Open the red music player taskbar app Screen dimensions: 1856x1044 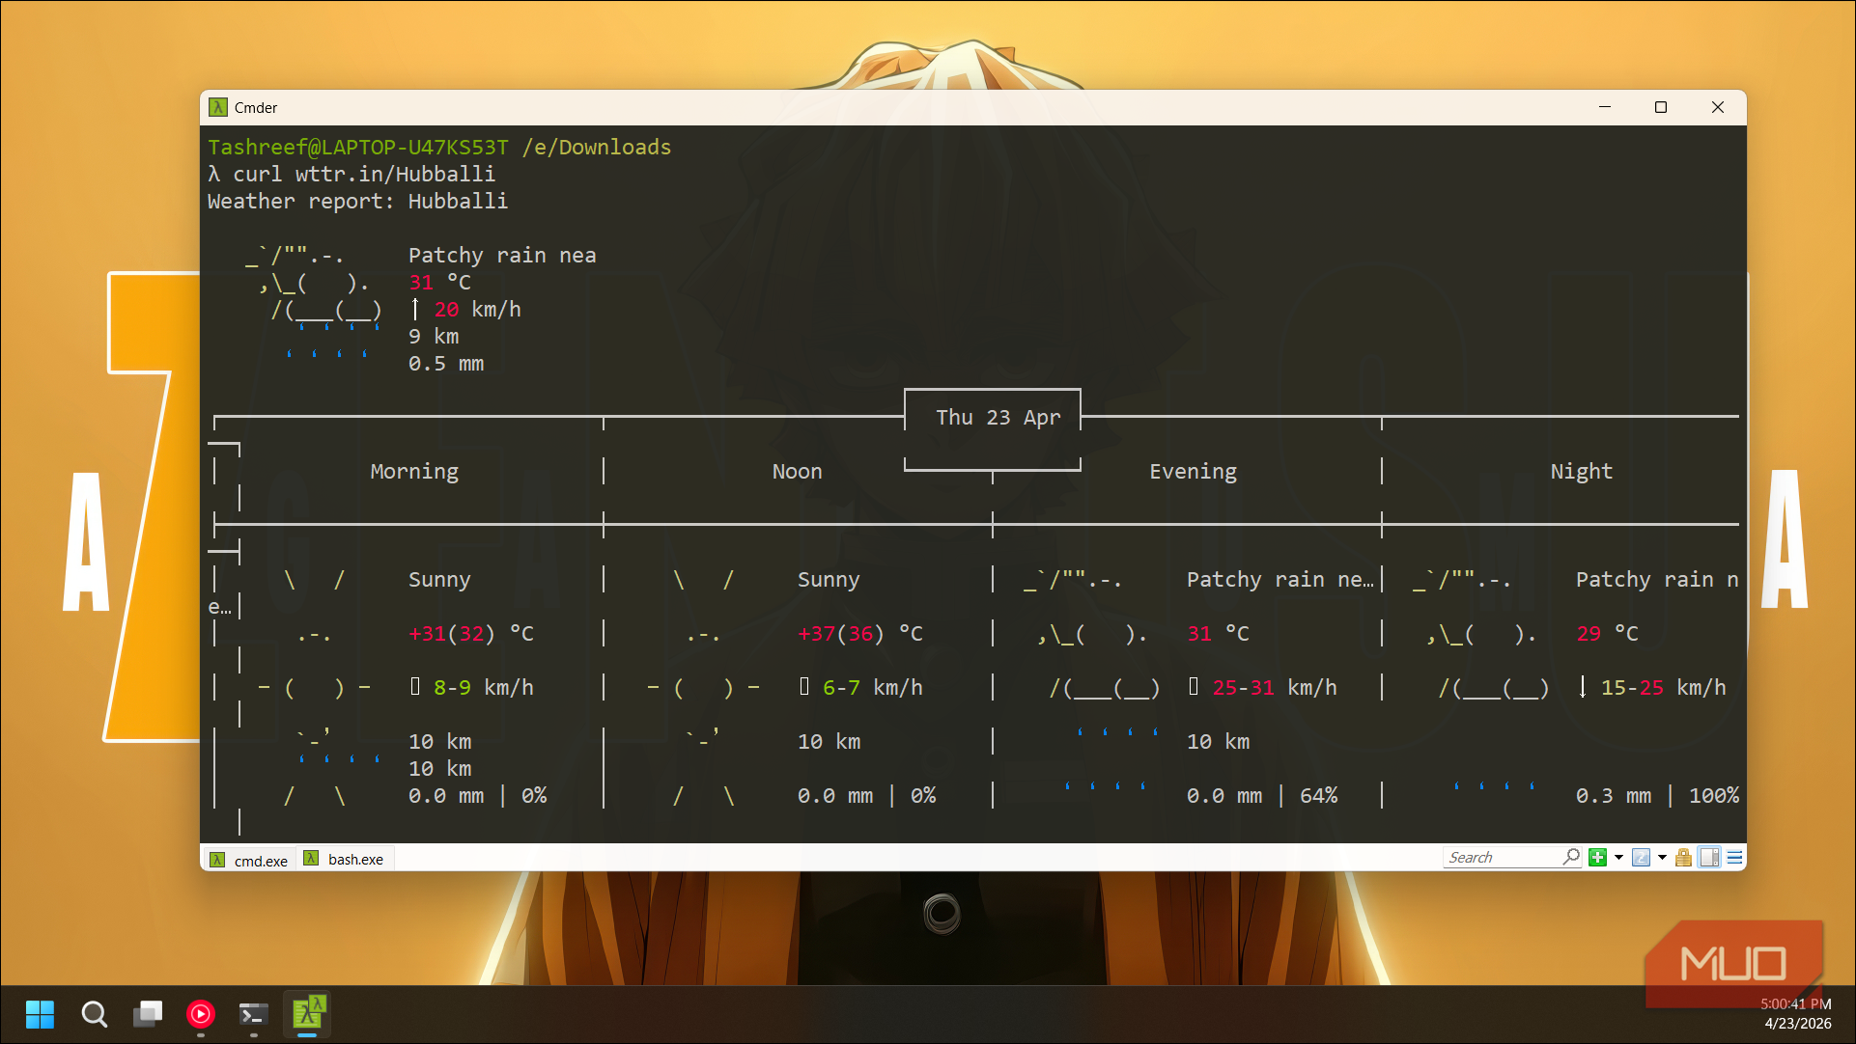(x=201, y=1014)
